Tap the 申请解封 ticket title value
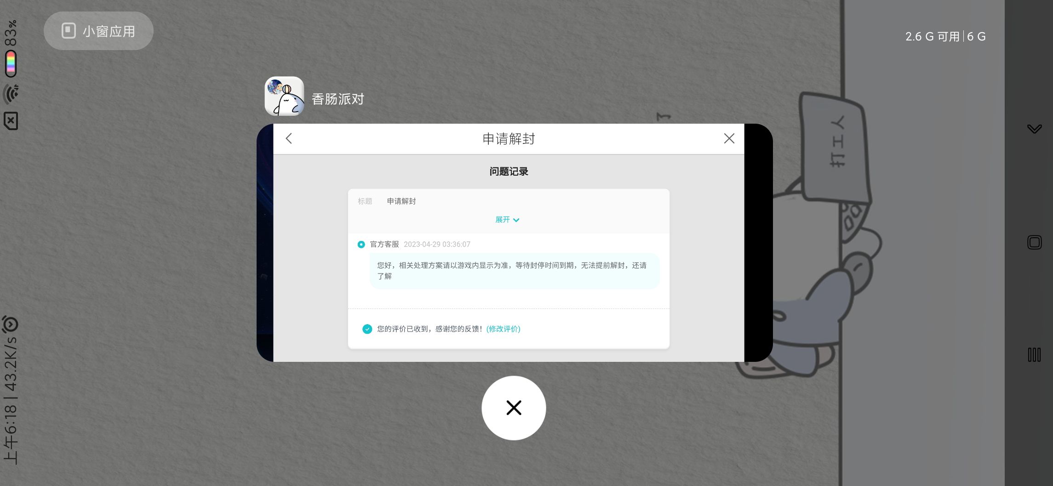 401,201
